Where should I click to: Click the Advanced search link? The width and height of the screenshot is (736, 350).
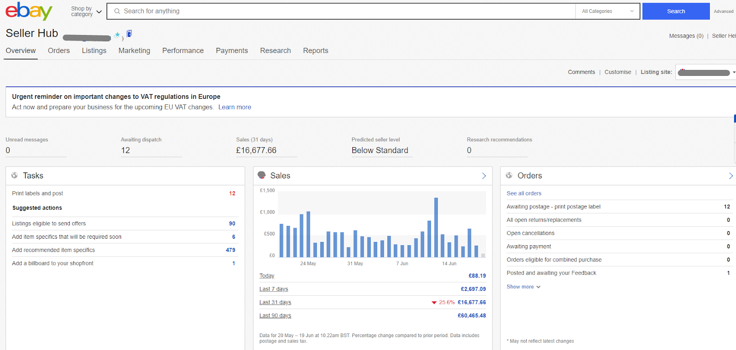click(724, 11)
